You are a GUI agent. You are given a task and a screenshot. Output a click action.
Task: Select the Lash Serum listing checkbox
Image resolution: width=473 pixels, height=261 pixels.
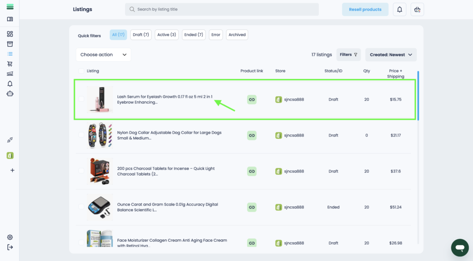tap(82, 99)
